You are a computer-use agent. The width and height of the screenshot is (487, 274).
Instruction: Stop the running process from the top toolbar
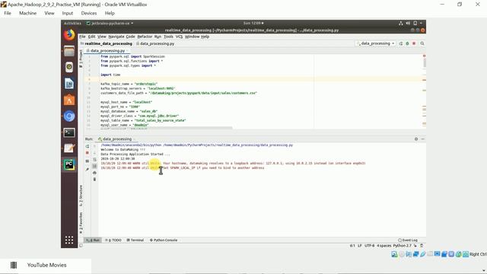point(414,43)
